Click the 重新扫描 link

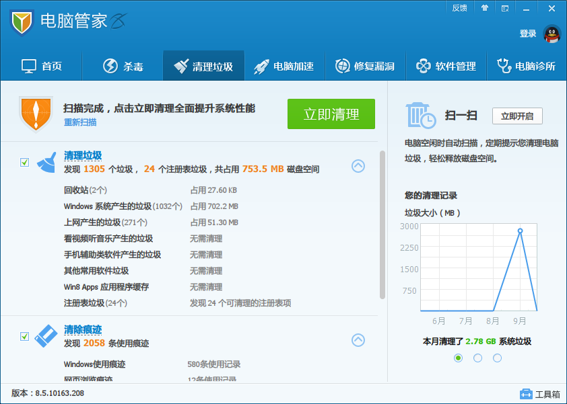(x=80, y=122)
